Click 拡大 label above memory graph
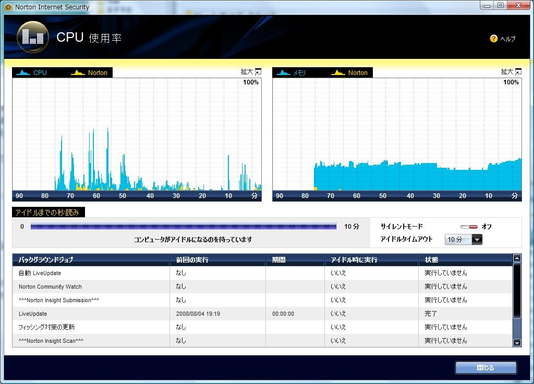Screen dimensions: 534x384 pyautogui.click(x=507, y=72)
